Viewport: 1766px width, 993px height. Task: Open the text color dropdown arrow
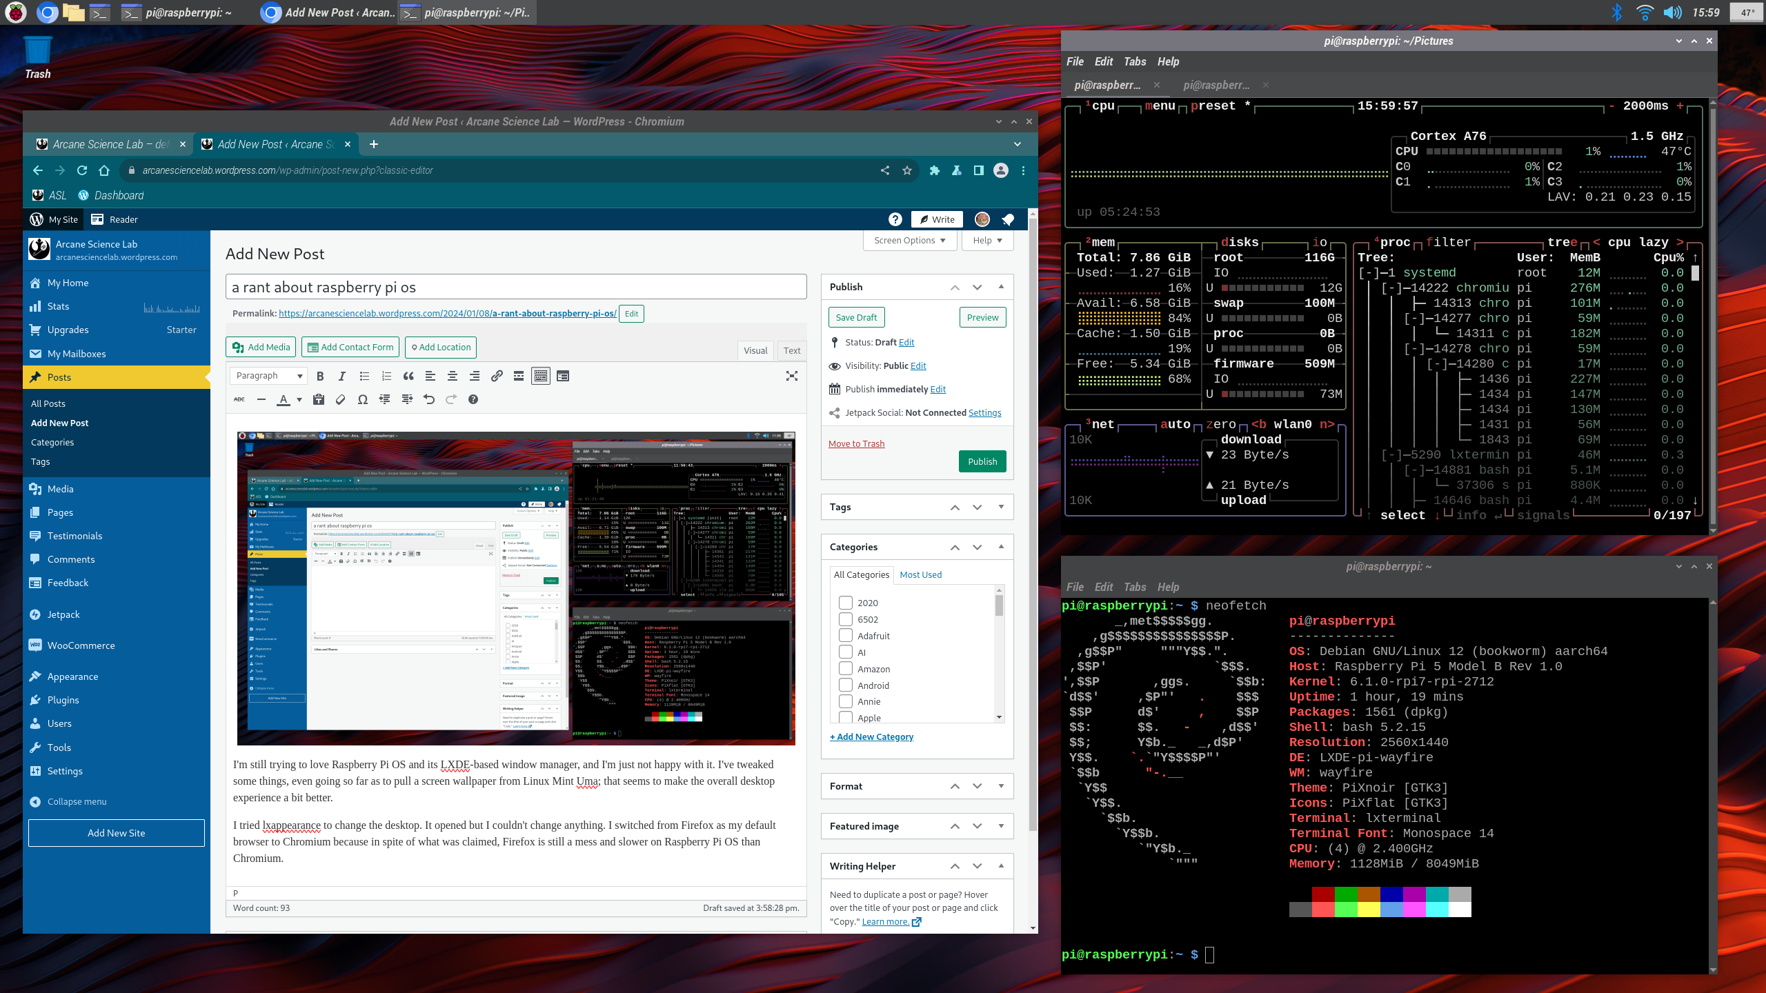(299, 399)
